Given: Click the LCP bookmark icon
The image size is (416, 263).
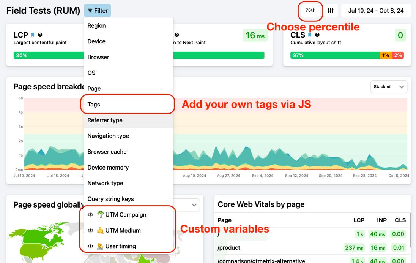Looking at the screenshot, I should (x=33, y=35).
